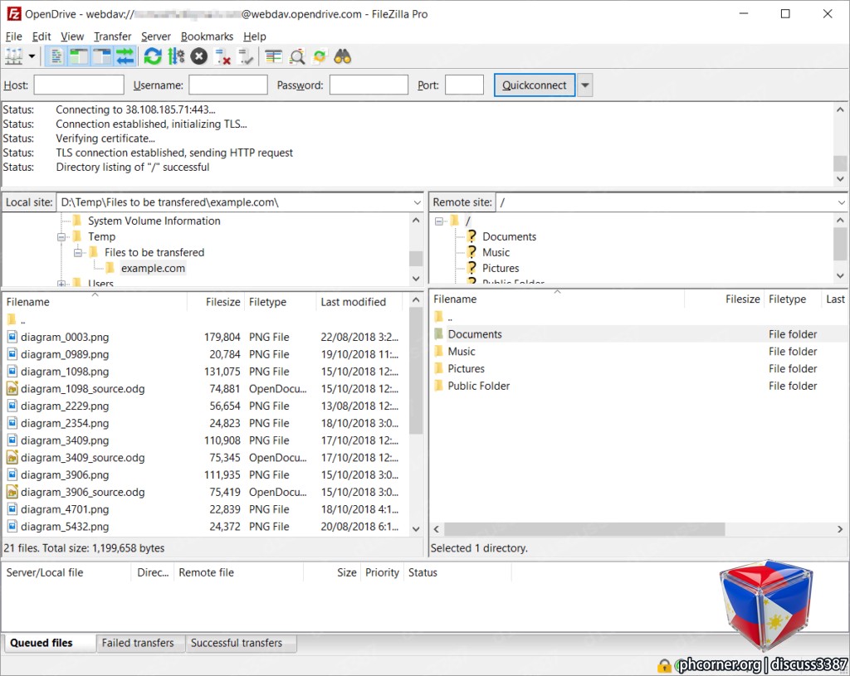Open the Site Manager icon
Image resolution: width=850 pixels, height=676 pixels.
pos(13,56)
